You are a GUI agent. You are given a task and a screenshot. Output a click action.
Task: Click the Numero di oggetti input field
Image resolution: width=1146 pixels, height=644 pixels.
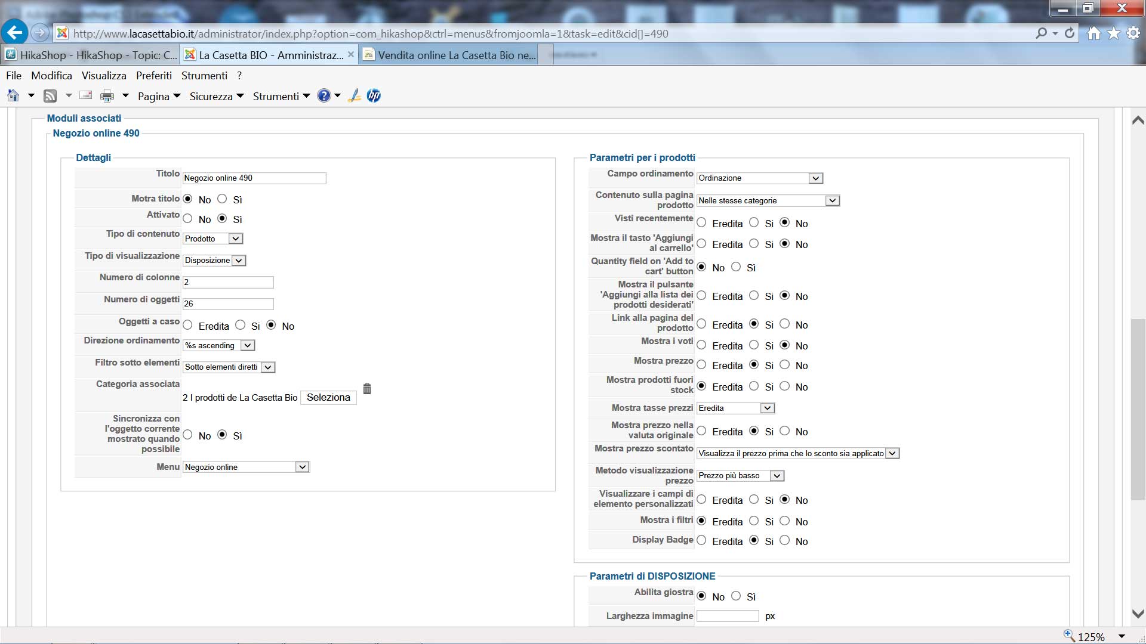(x=228, y=304)
